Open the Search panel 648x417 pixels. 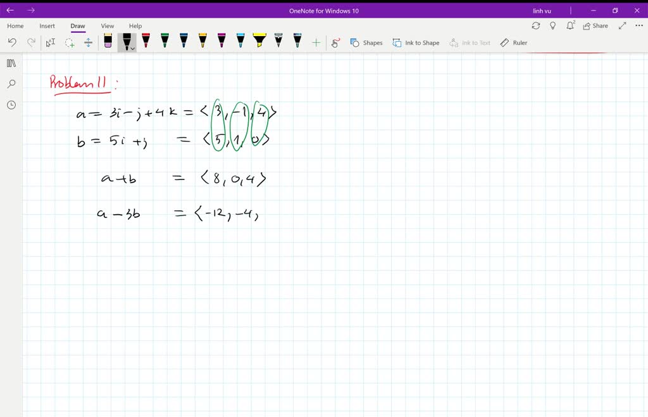pyautogui.click(x=11, y=83)
